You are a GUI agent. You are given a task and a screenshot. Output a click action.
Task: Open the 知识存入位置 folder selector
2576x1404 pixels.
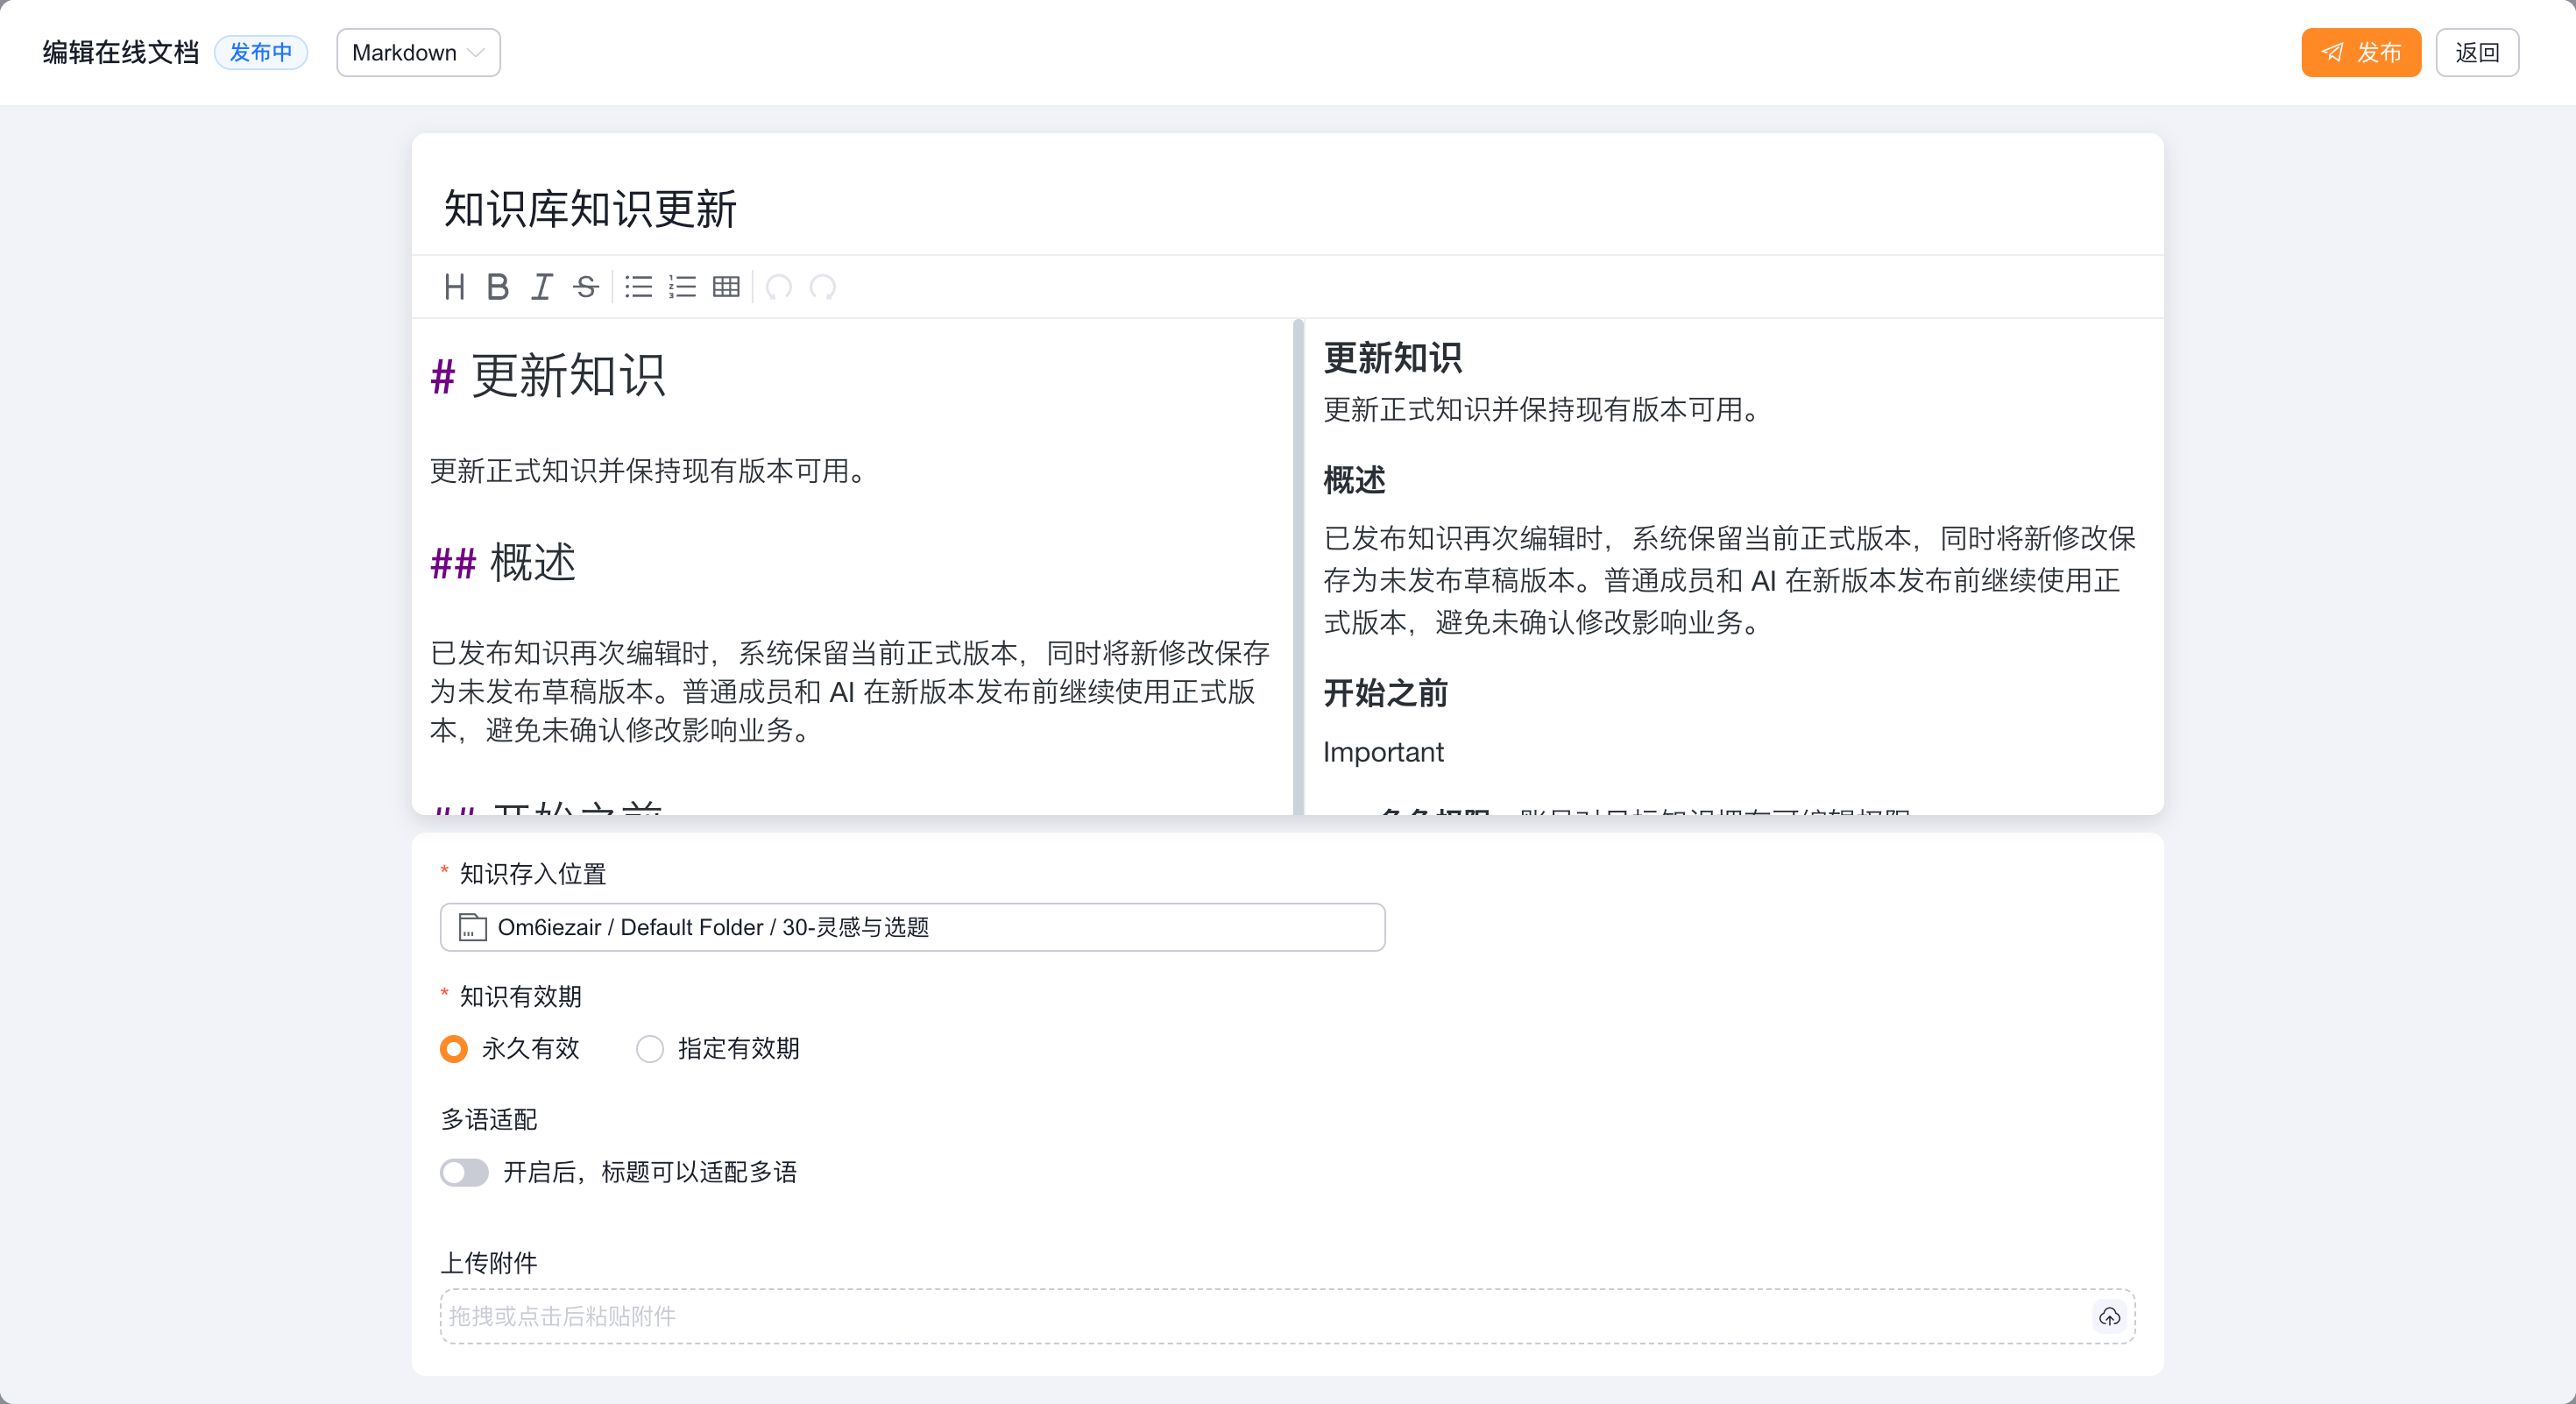pos(912,927)
